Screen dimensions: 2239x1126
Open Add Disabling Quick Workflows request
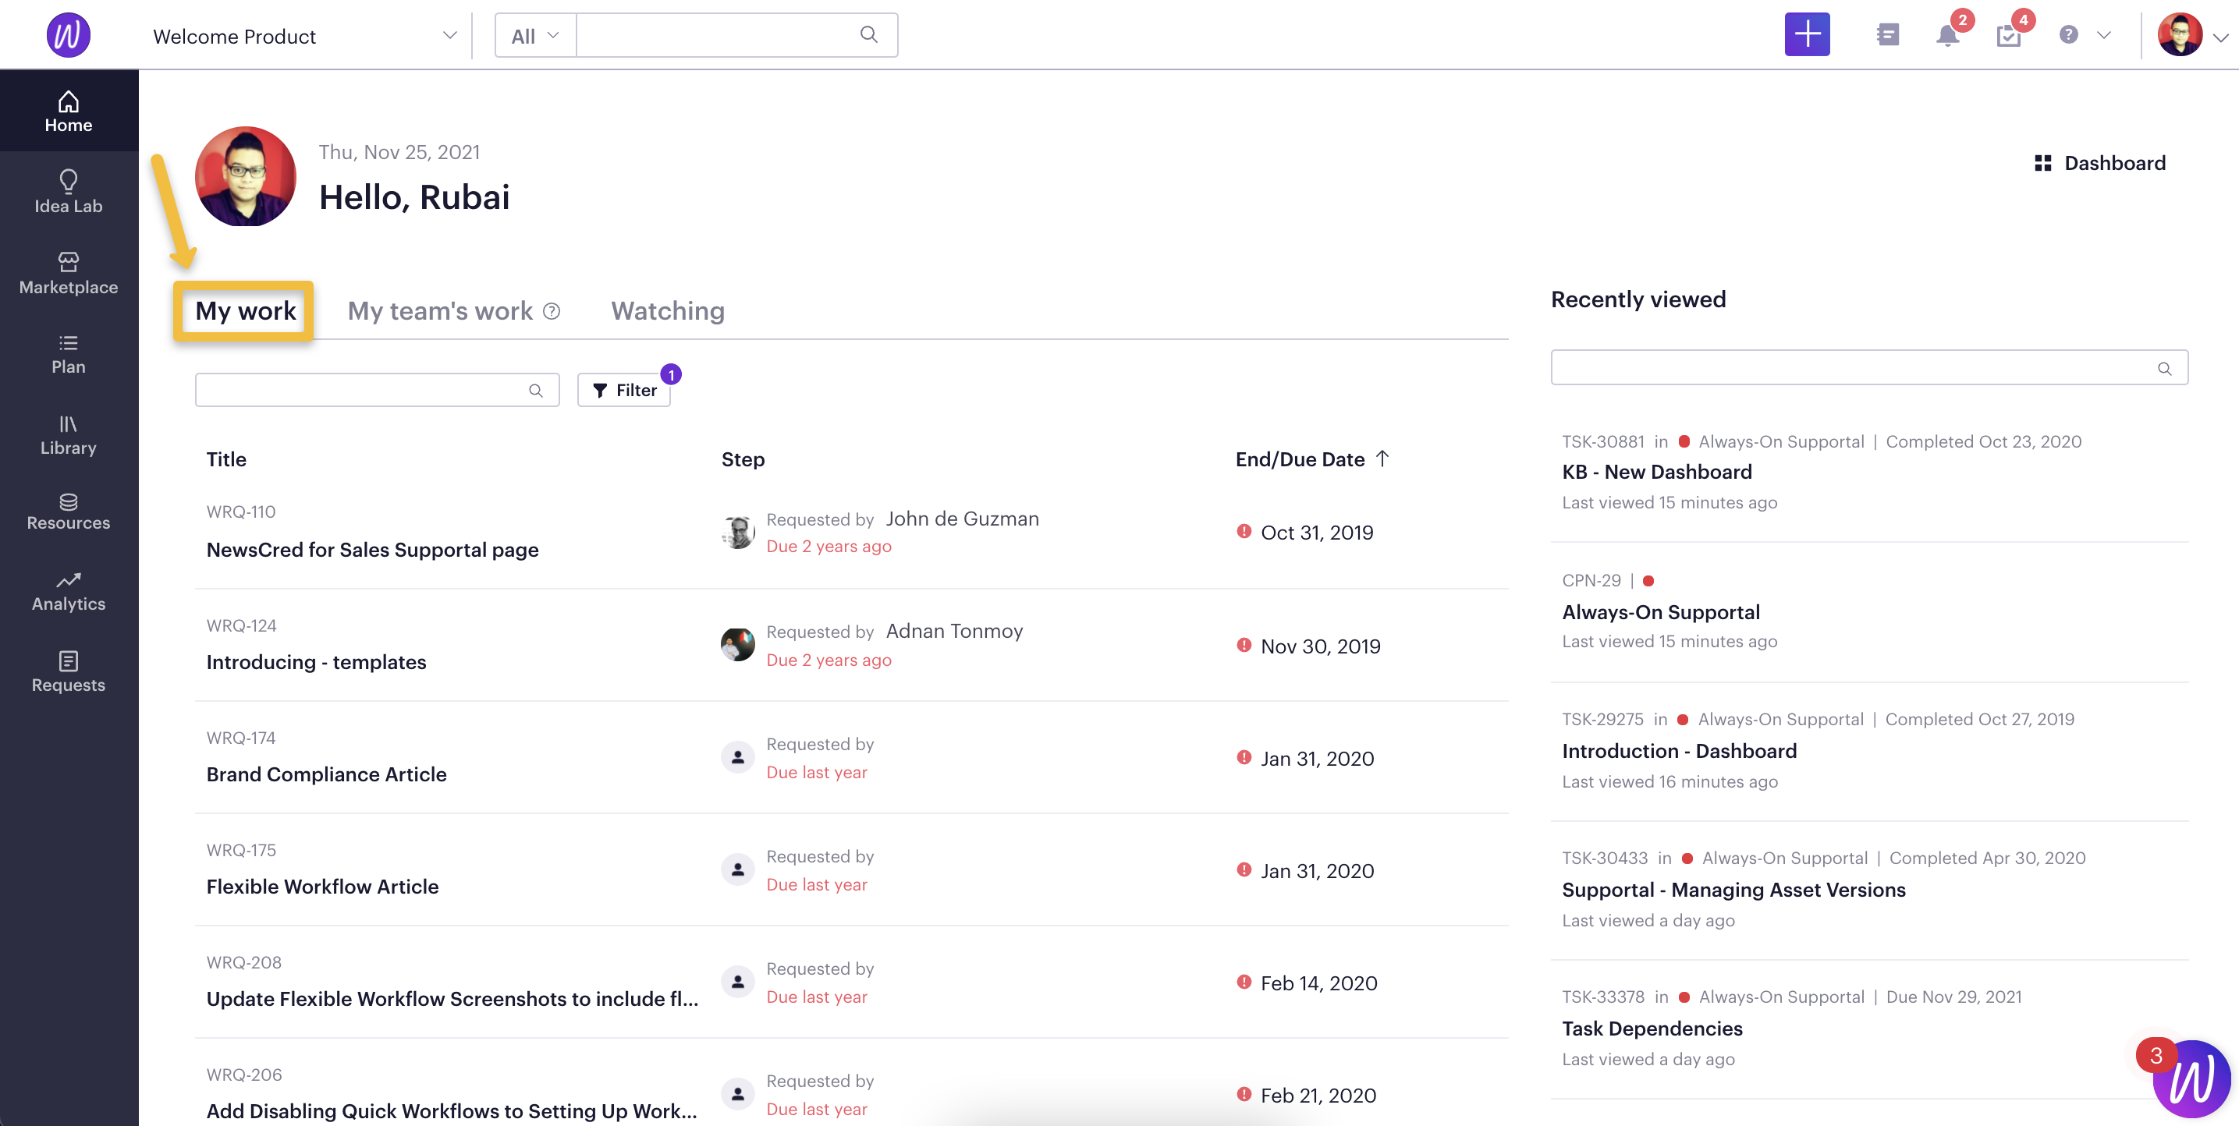tap(451, 1110)
